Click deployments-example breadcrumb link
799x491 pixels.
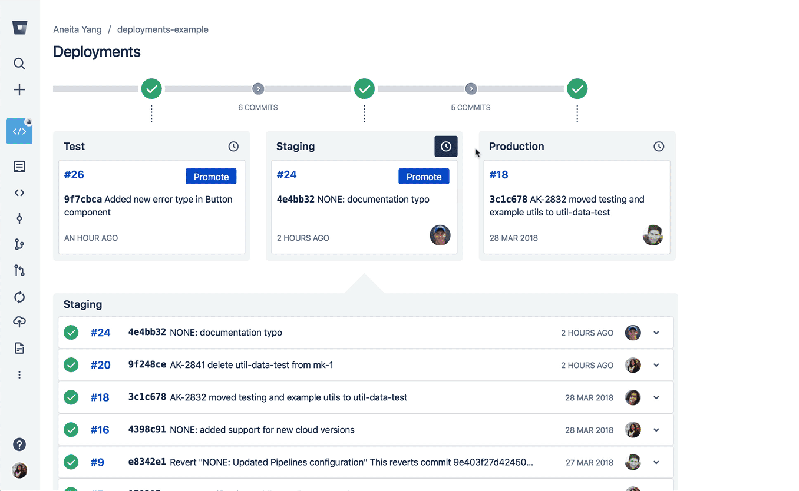[x=163, y=29]
